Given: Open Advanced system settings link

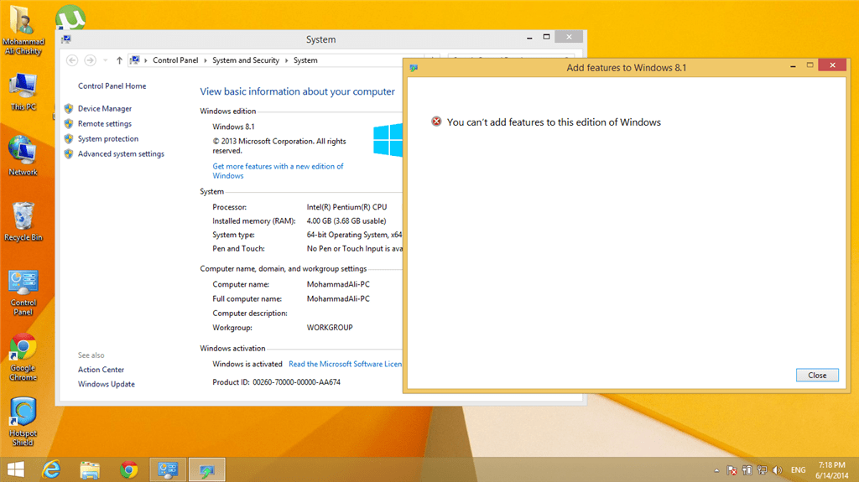Looking at the screenshot, I should pos(121,154).
